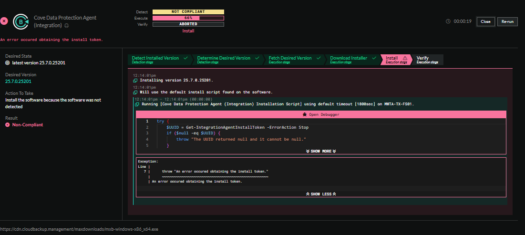Click the 'try {' code line 1
This screenshot has width=525, height=235.
[163, 121]
